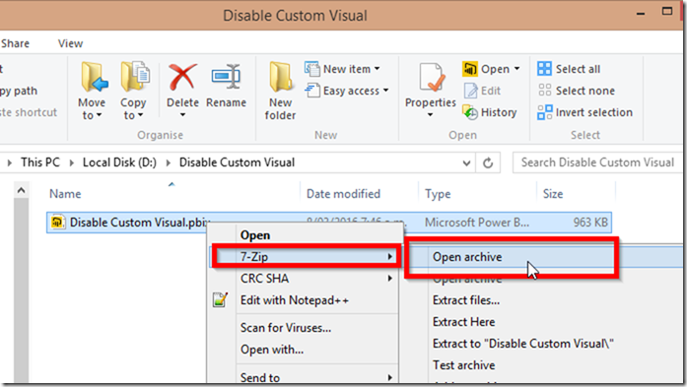Click This PC in the address bar
The width and height of the screenshot is (687, 387).
click(40, 162)
